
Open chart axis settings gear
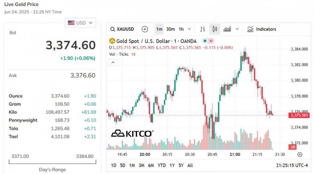[300, 154]
